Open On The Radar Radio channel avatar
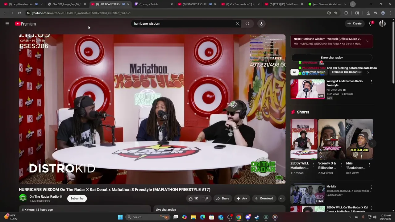 [23, 198]
